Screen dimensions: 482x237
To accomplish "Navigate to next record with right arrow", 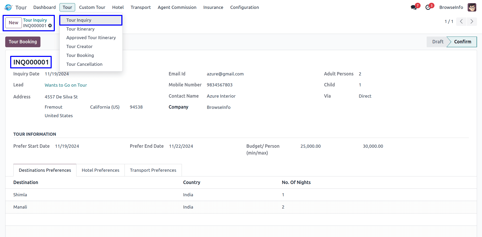I will click(x=472, y=22).
